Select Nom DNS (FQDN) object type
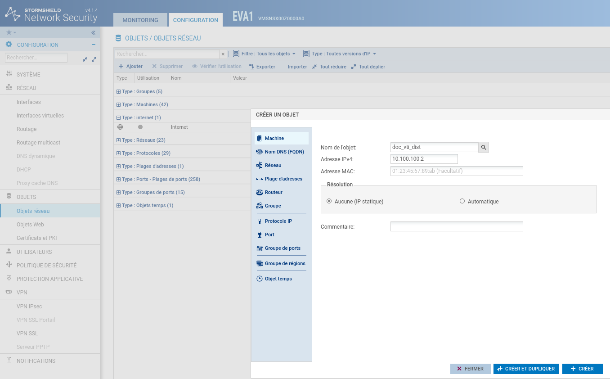 click(x=284, y=152)
